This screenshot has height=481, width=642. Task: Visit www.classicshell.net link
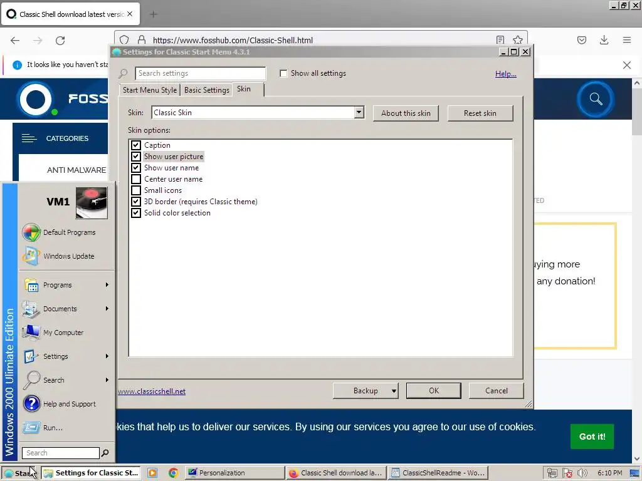(x=152, y=391)
